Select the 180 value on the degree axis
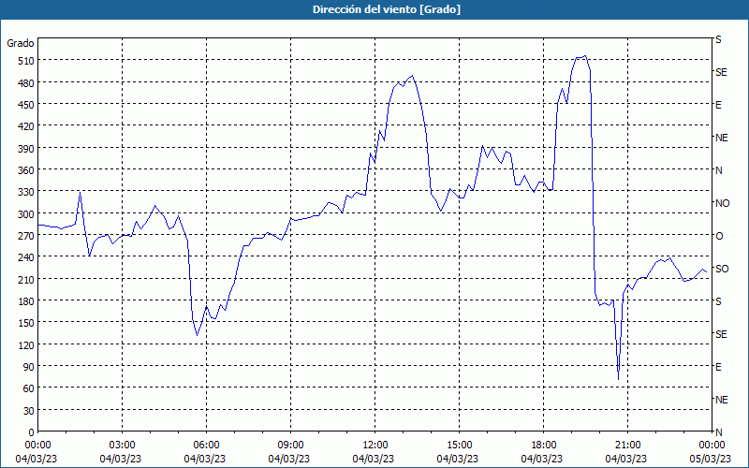749x468 pixels. click(26, 301)
